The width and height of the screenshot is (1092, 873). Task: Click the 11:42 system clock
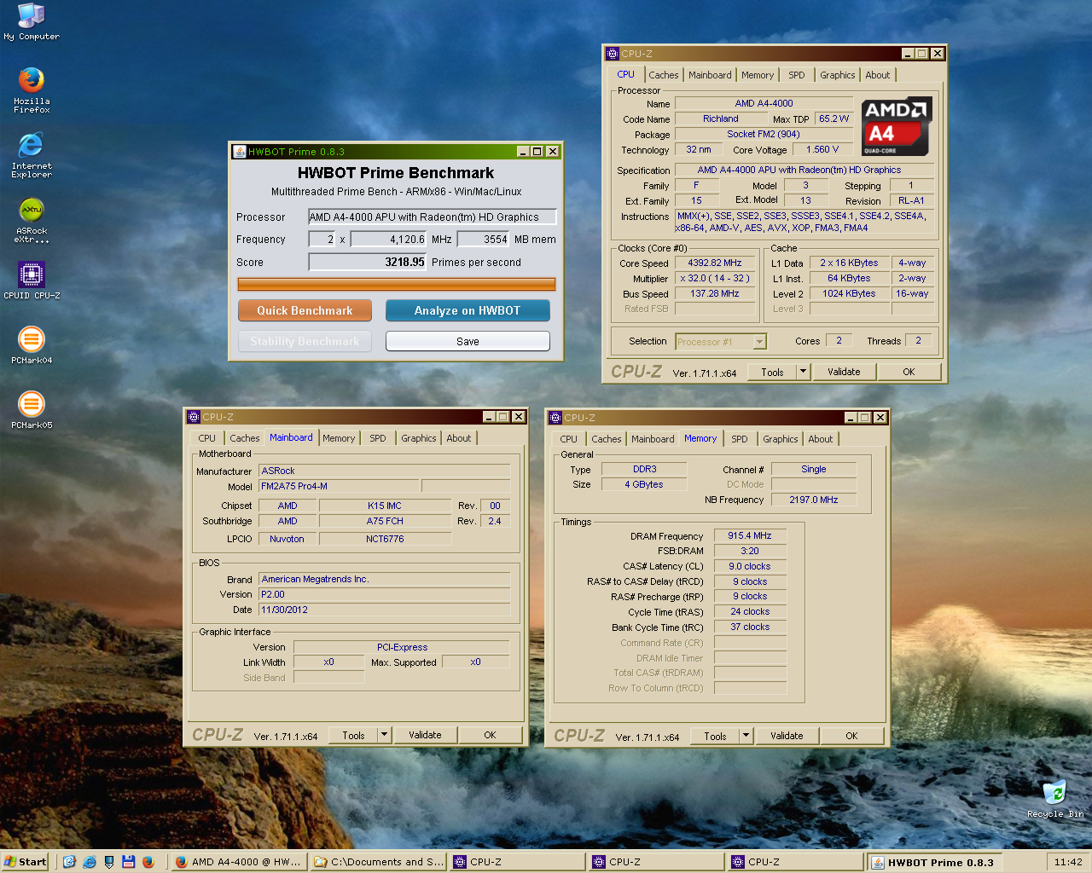click(1068, 862)
